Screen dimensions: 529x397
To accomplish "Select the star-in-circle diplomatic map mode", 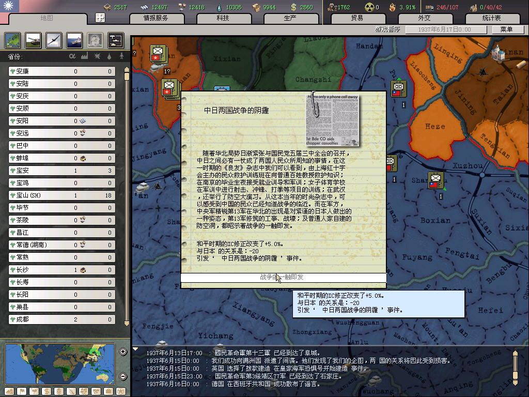I will [x=121, y=391].
